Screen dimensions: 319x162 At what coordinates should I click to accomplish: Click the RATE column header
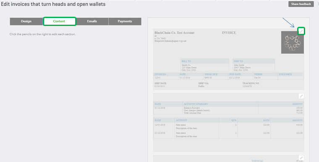(x=266, y=120)
